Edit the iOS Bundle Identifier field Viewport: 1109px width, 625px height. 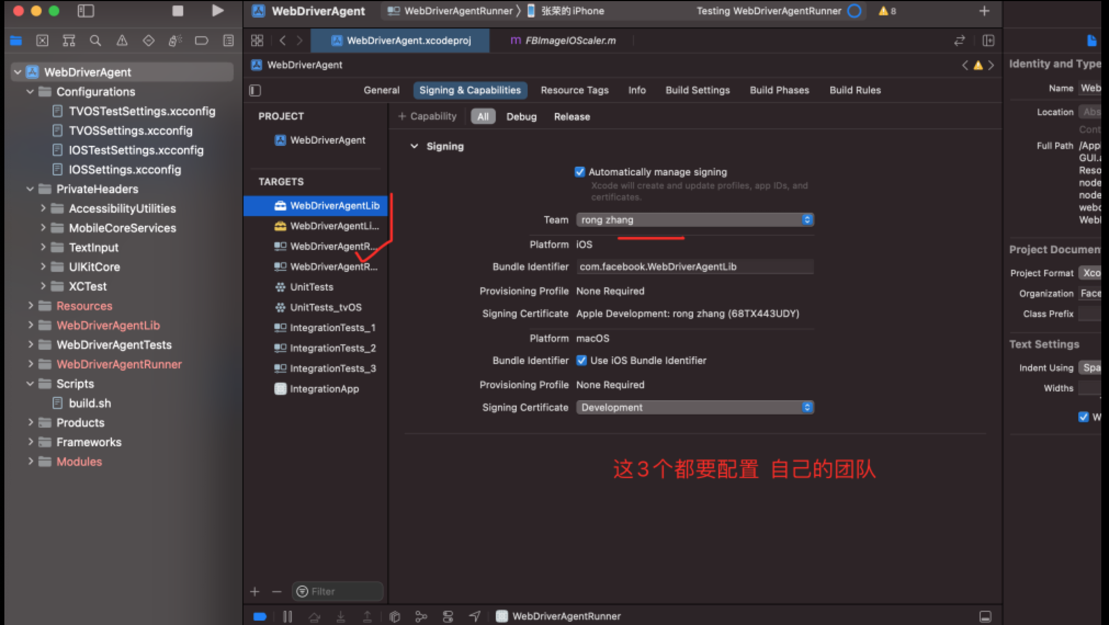tap(695, 267)
